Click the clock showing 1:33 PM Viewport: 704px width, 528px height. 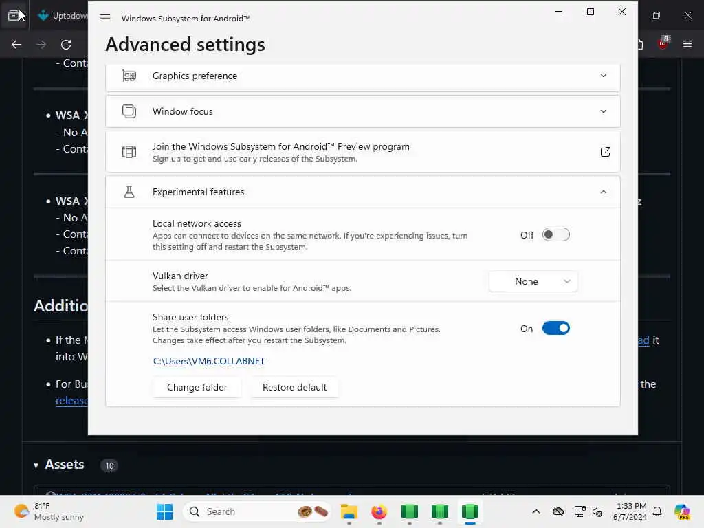[630, 511]
